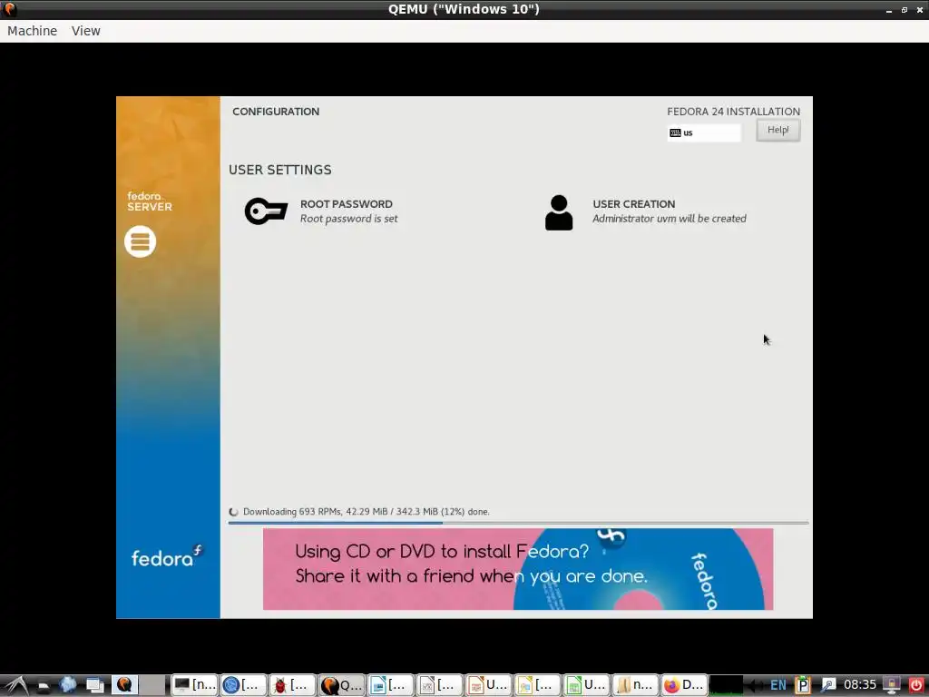The height and width of the screenshot is (697, 929).
Task: Switch to the LibreOffice Calc taskbar window
Action: pos(586,685)
